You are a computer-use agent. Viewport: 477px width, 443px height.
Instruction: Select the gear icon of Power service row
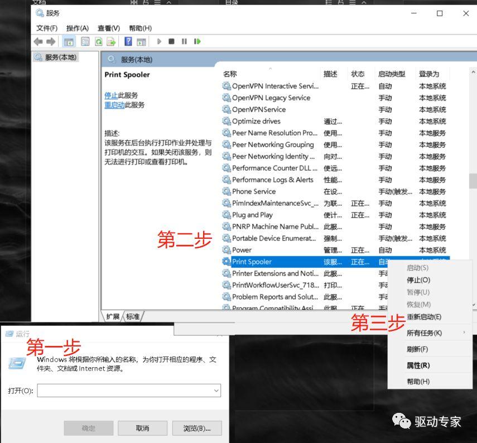[x=227, y=250]
